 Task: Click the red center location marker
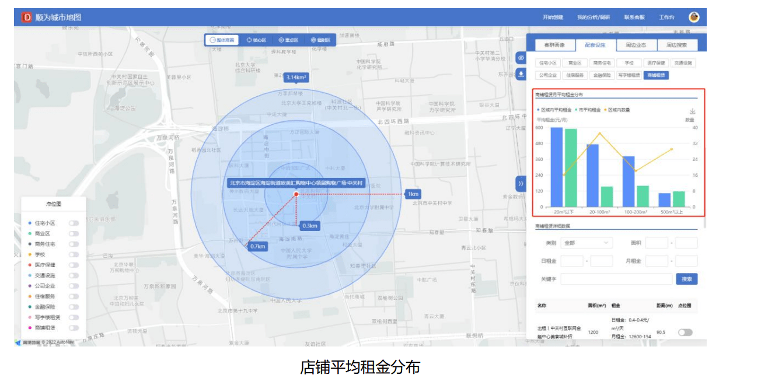296,194
